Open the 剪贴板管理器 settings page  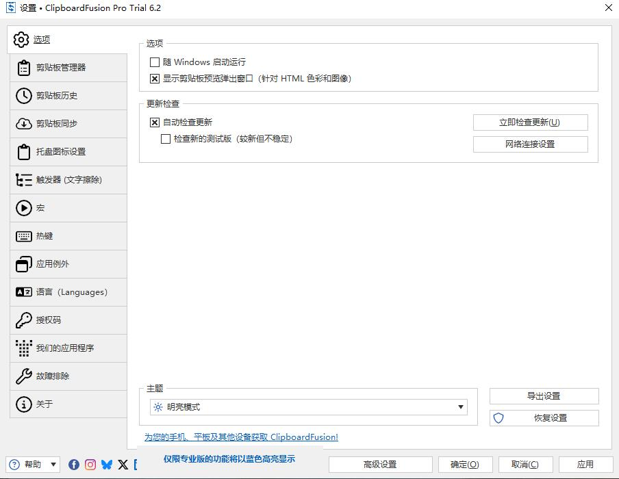coord(67,68)
